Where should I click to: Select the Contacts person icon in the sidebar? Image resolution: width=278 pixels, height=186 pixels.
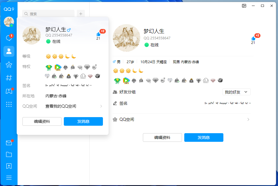pos(9,51)
